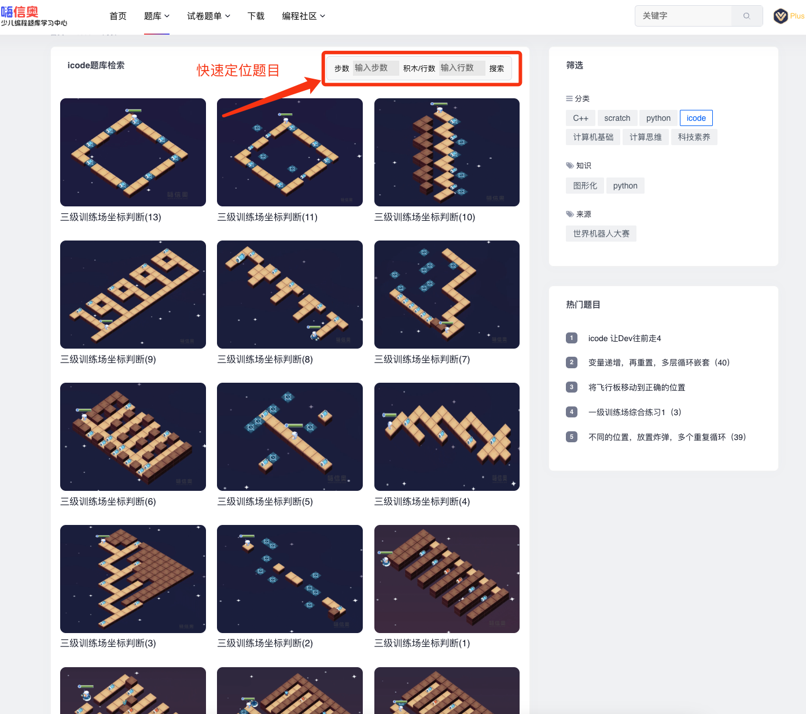Viewport: 806px width, 714px height.
Task: Click rank badge 4 in 热门题目
Action: [x=572, y=412]
